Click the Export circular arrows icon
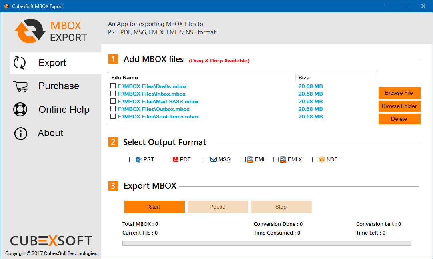The image size is (433, 259). click(x=20, y=63)
